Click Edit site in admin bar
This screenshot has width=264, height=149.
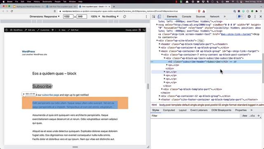click(30, 30)
